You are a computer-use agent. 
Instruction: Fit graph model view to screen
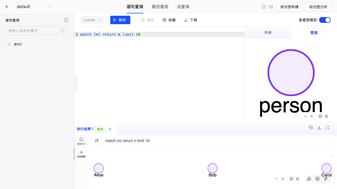[x=326, y=116]
